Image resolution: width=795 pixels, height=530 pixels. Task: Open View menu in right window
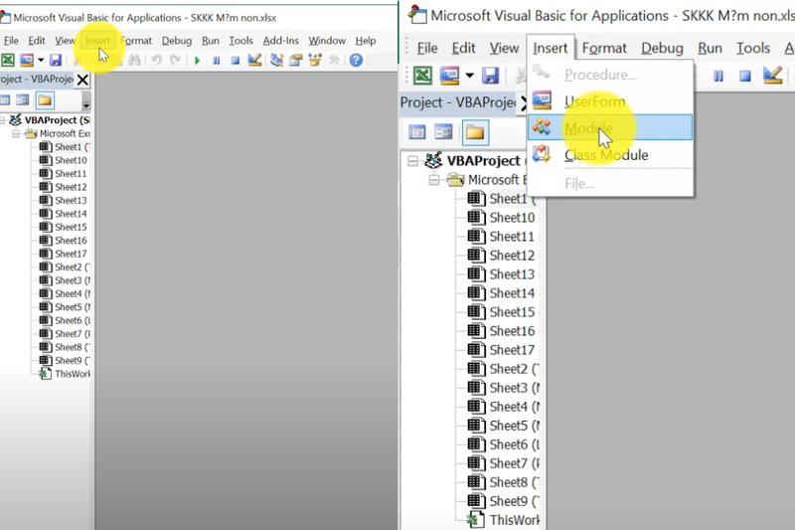point(504,48)
